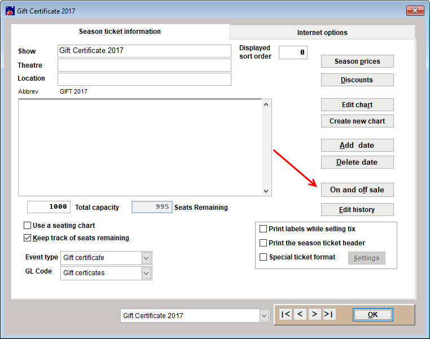Uncheck Keep track of seats remaining
The image size is (430, 339).
point(27,237)
